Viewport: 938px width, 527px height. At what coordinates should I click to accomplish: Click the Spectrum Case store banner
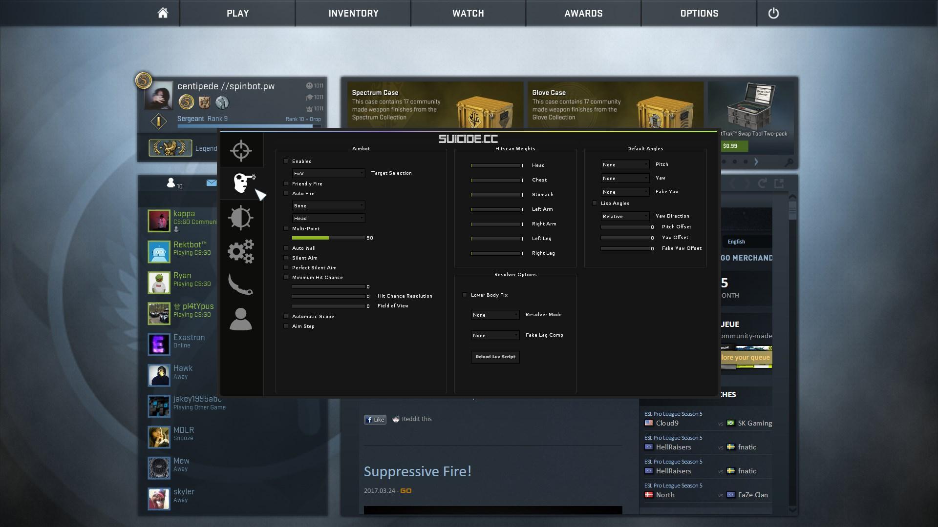pyautogui.click(x=434, y=105)
